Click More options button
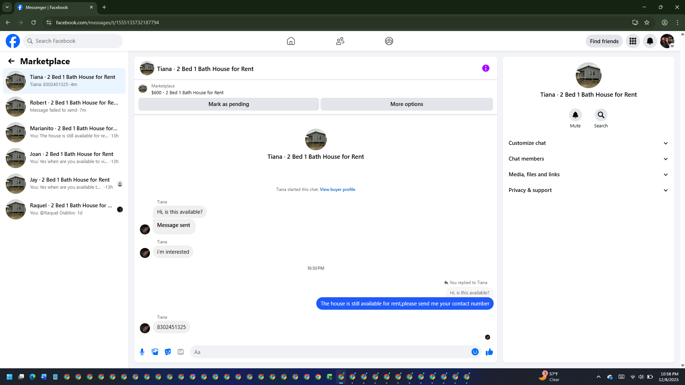 pos(407,104)
